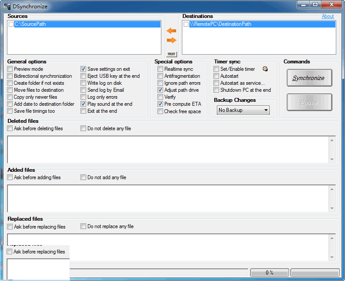Enable Write log on disk
This screenshot has width=345, height=281.
pyautogui.click(x=83, y=83)
